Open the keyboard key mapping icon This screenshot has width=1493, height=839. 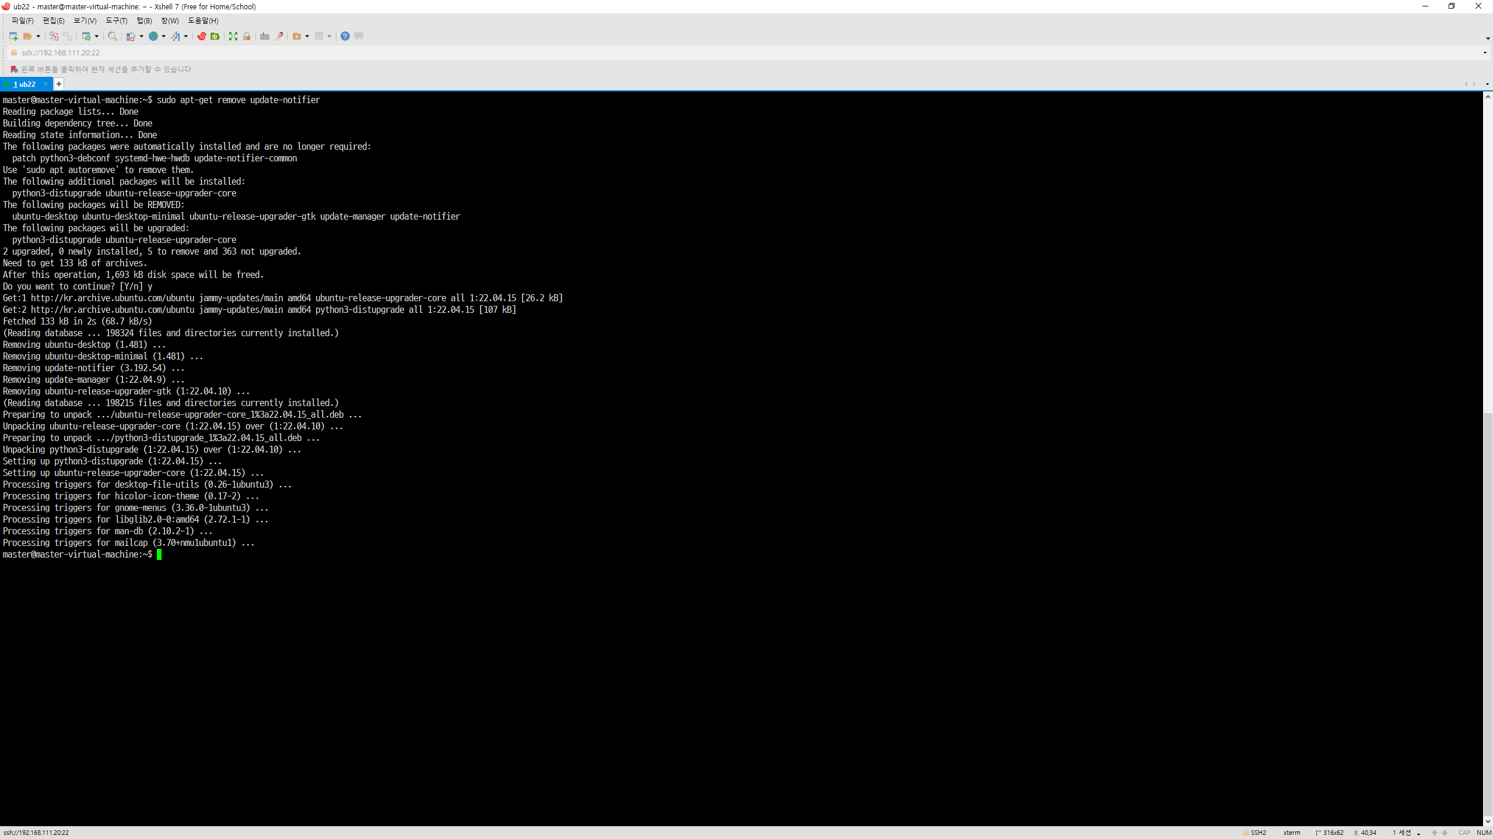point(265,36)
